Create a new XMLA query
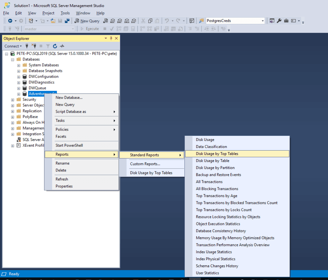The height and width of the screenshot is (280, 328). click(127, 21)
